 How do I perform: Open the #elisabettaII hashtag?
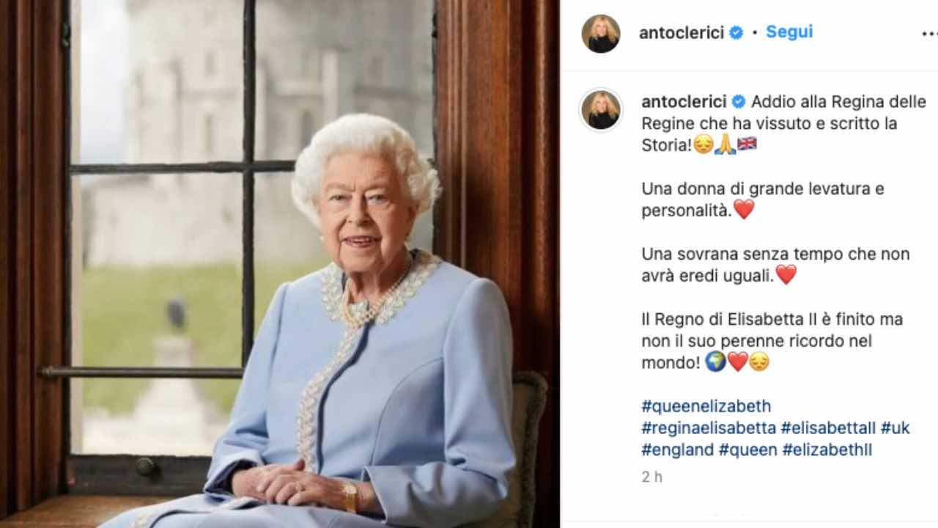coord(828,428)
